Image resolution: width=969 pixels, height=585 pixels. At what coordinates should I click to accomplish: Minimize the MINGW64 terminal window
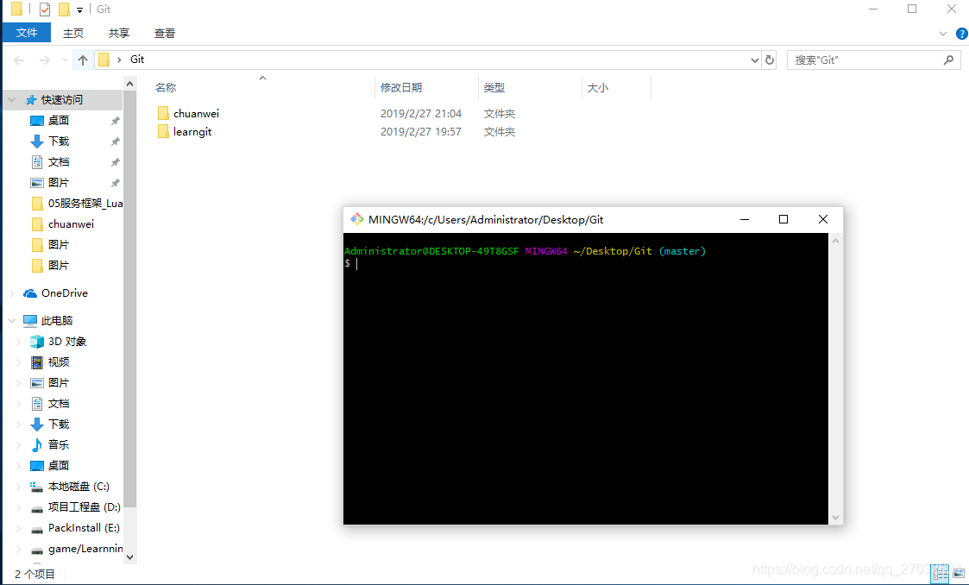point(745,219)
